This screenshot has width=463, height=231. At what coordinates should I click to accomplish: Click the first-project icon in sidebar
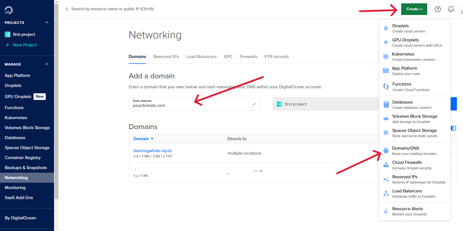7,34
